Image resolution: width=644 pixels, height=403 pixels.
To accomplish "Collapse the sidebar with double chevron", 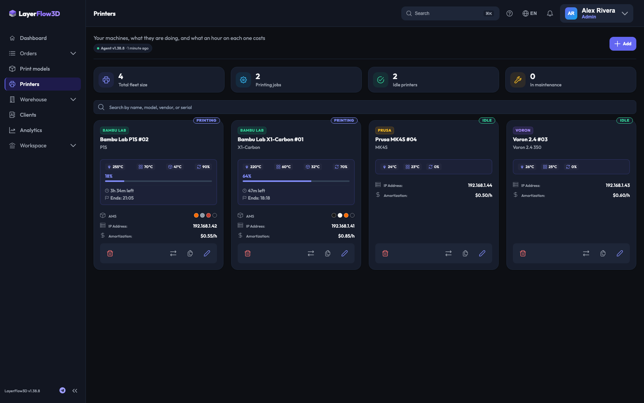I will 75,391.
